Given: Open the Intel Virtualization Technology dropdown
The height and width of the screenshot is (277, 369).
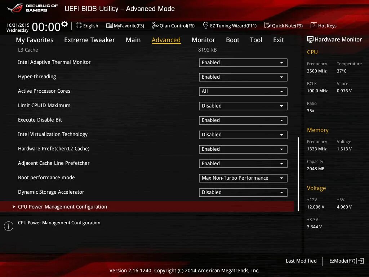Looking at the screenshot, I should coord(243,135).
